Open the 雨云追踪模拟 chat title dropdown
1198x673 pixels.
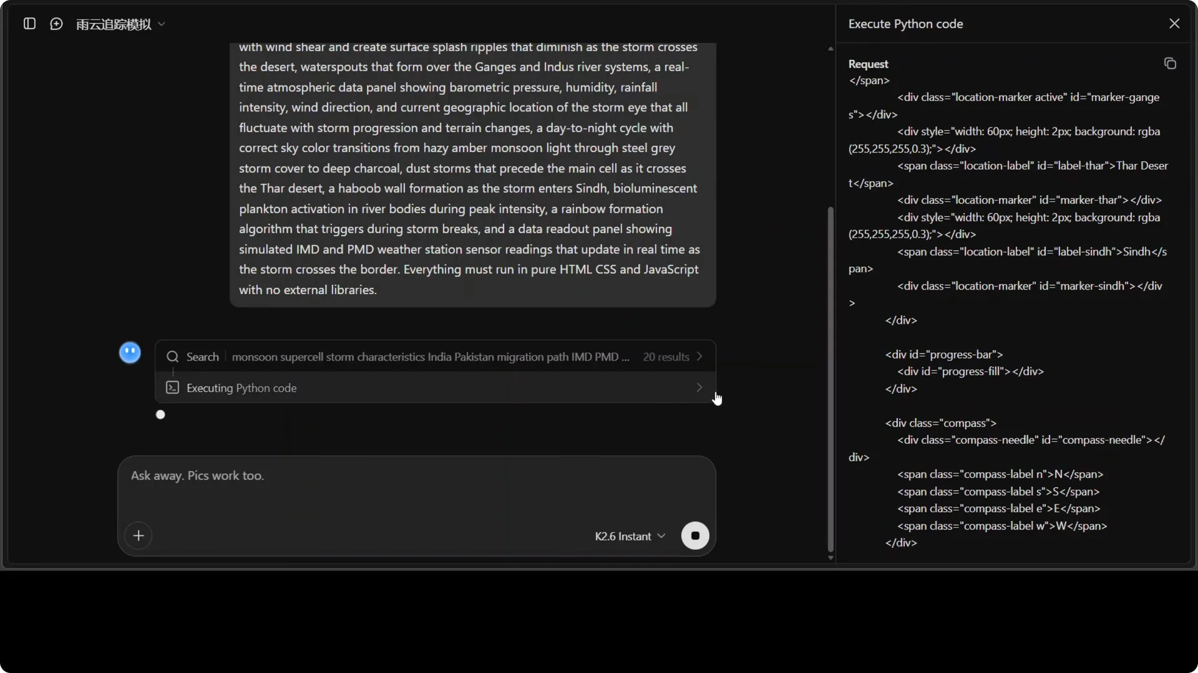click(120, 24)
